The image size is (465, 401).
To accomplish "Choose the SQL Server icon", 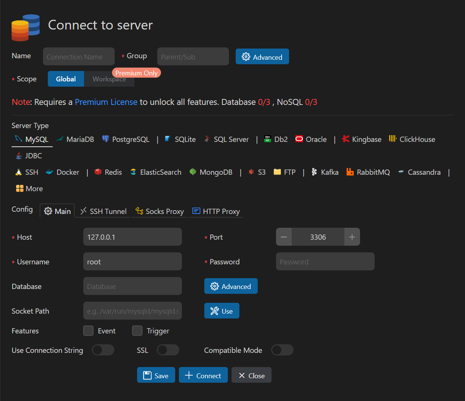I will [207, 139].
